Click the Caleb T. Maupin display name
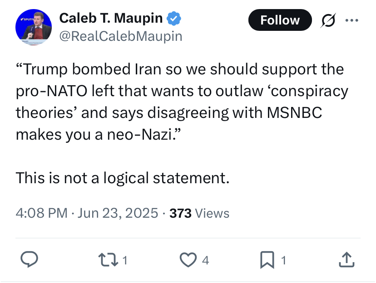Screen dimensions: 376x283 [111, 18]
